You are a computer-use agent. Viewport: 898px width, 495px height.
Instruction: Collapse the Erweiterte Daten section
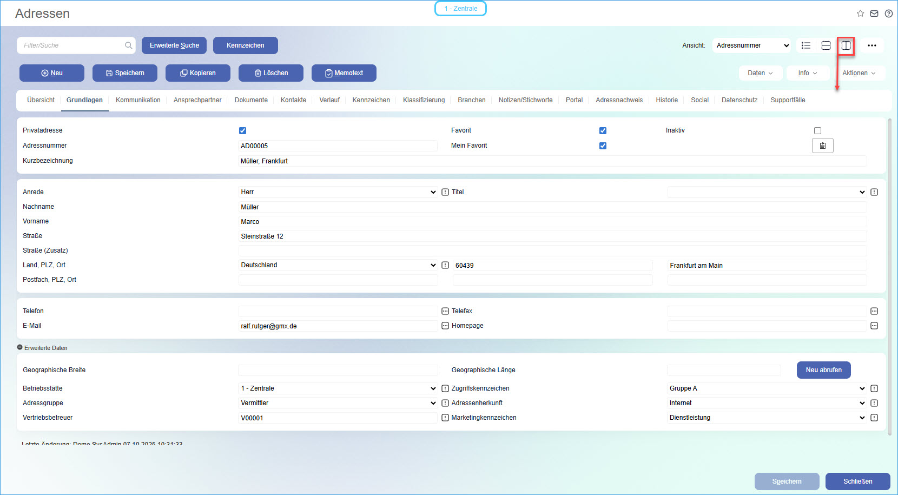click(x=20, y=347)
